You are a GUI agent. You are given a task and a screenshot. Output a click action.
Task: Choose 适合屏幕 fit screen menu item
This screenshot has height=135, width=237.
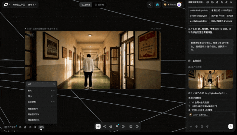click(41, 101)
